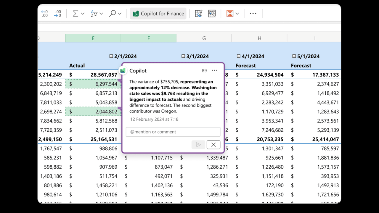Collapse the 4/1/2024 column group
The image size is (379, 213).
(239, 56)
